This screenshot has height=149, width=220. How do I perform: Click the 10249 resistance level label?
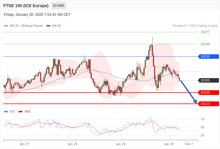(x=205, y=44)
